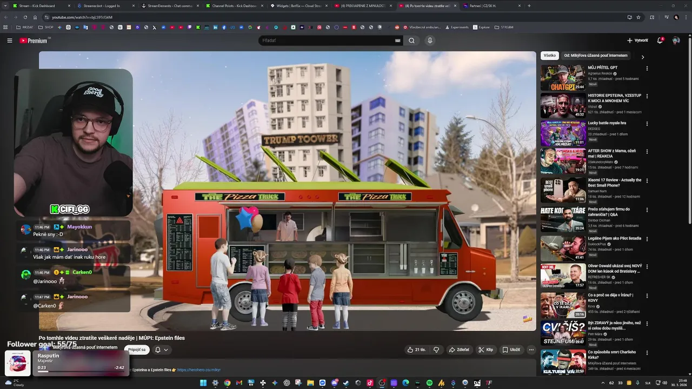Viewport: 692px width, 389px height.
Task: Switch to Channel Points Kick Dashboard tab
Action: (x=234, y=5)
